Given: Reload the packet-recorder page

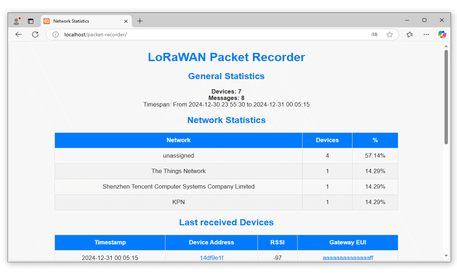Looking at the screenshot, I should [x=35, y=34].
